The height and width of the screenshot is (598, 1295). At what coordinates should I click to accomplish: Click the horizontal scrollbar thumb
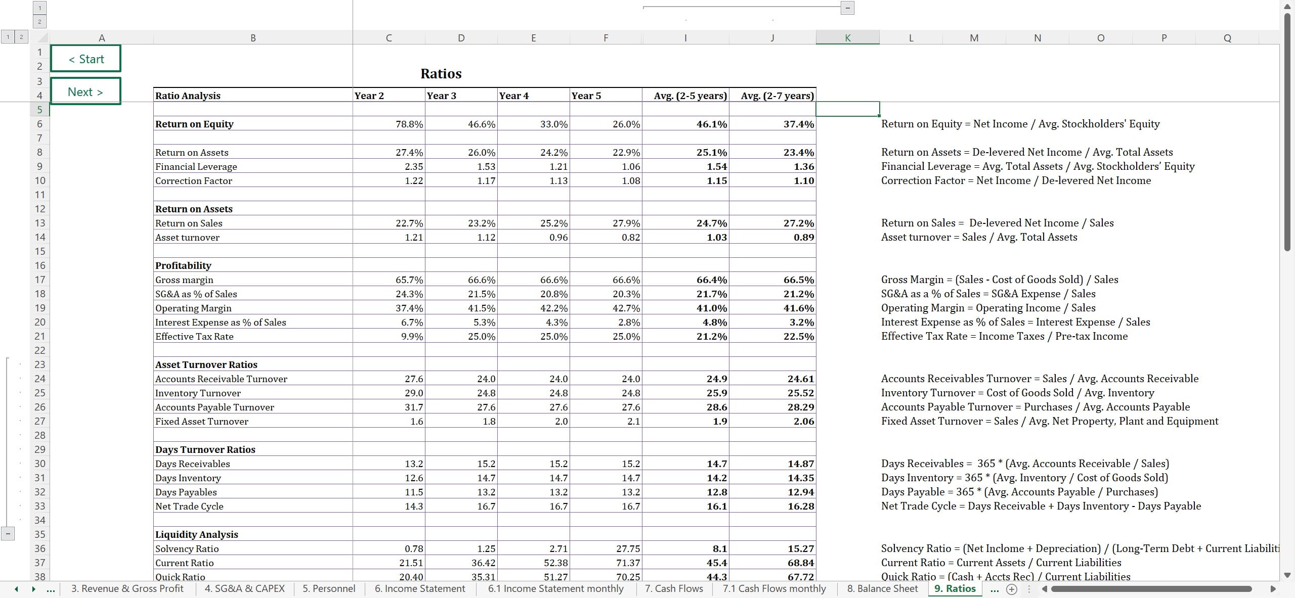click(1151, 589)
